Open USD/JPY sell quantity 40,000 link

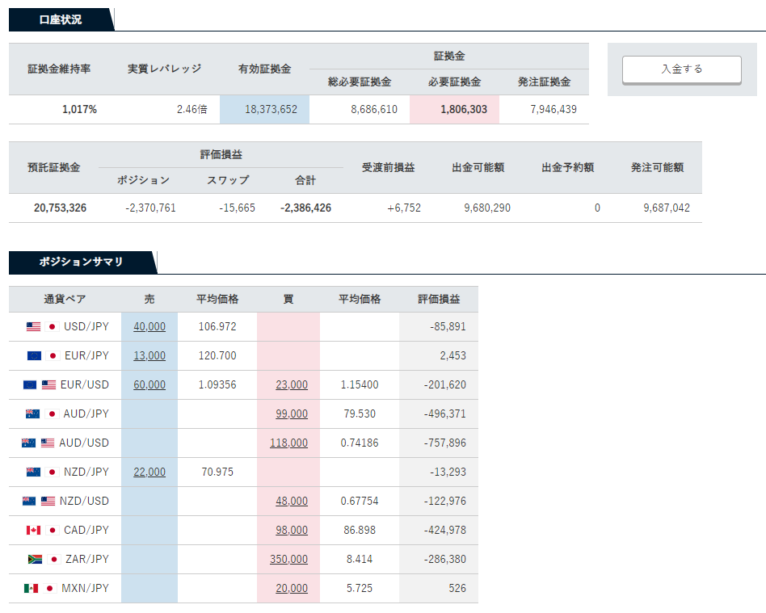pyautogui.click(x=149, y=326)
